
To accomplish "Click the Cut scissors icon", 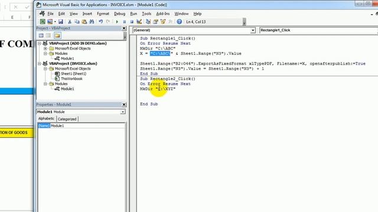I will click(70, 22).
